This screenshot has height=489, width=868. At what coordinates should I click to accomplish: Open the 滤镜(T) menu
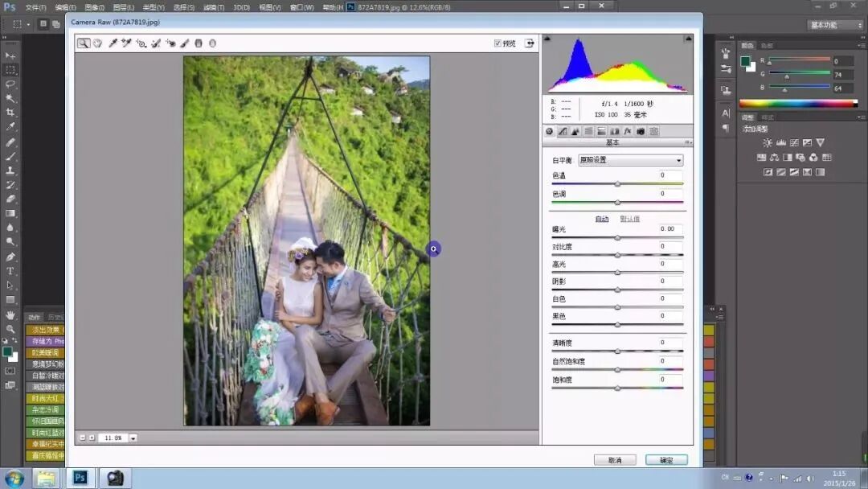pos(213,7)
